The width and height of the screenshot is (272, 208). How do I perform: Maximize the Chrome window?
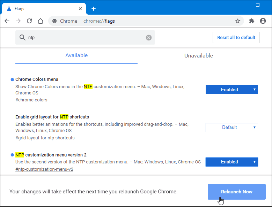click(x=258, y=5)
